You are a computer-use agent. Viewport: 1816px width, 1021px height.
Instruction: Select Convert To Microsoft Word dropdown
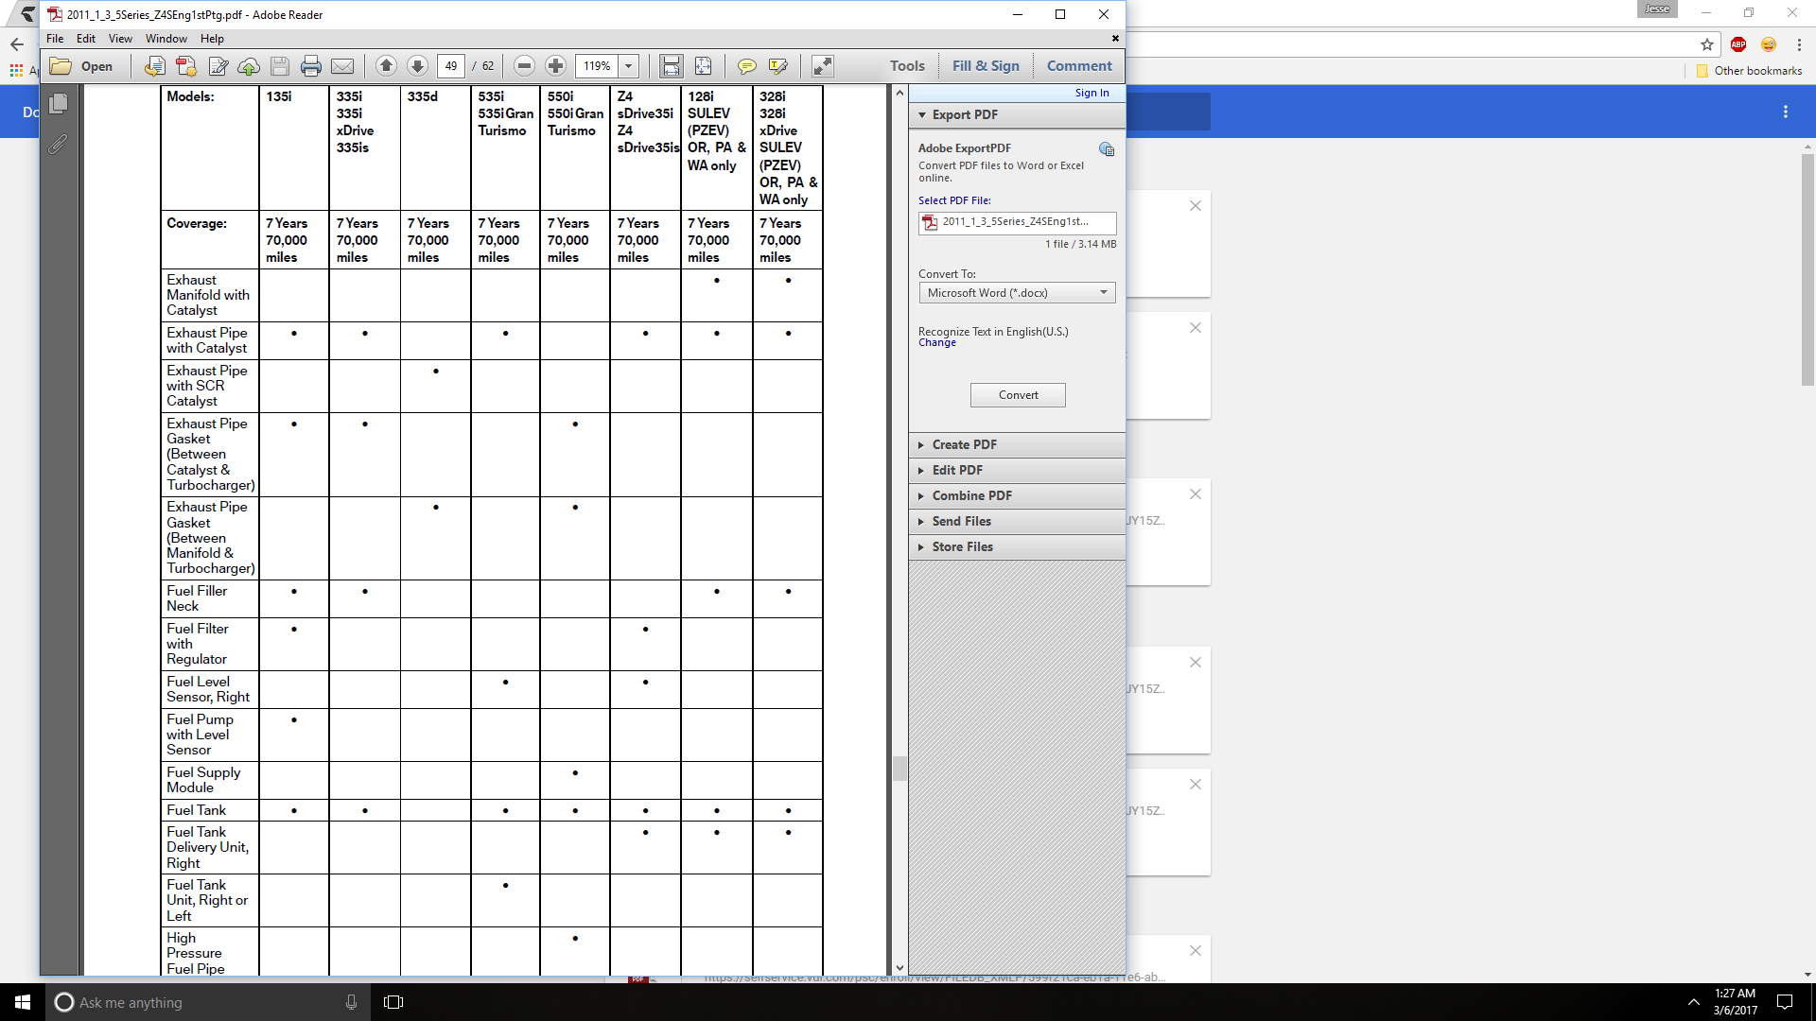pos(1017,292)
